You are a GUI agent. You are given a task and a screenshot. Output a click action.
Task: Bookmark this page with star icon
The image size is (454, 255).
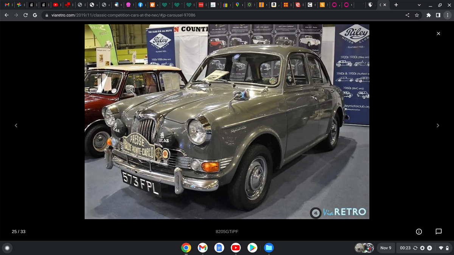(x=417, y=15)
